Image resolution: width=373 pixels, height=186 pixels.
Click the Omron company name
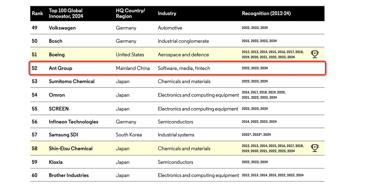[x=57, y=95]
